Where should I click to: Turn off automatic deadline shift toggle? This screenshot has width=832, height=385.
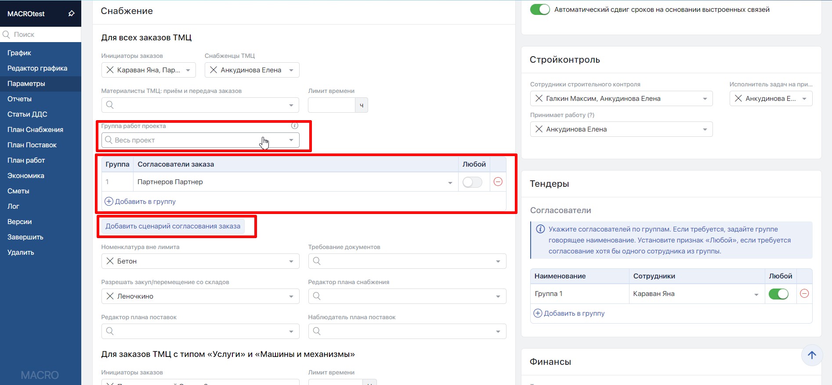point(539,10)
